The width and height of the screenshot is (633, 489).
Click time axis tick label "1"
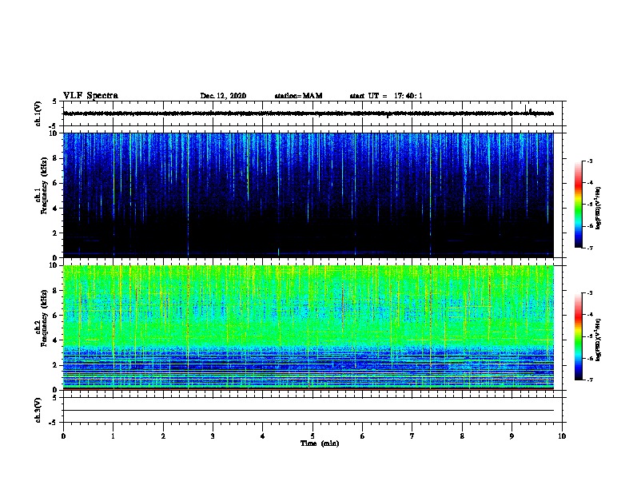(x=113, y=435)
